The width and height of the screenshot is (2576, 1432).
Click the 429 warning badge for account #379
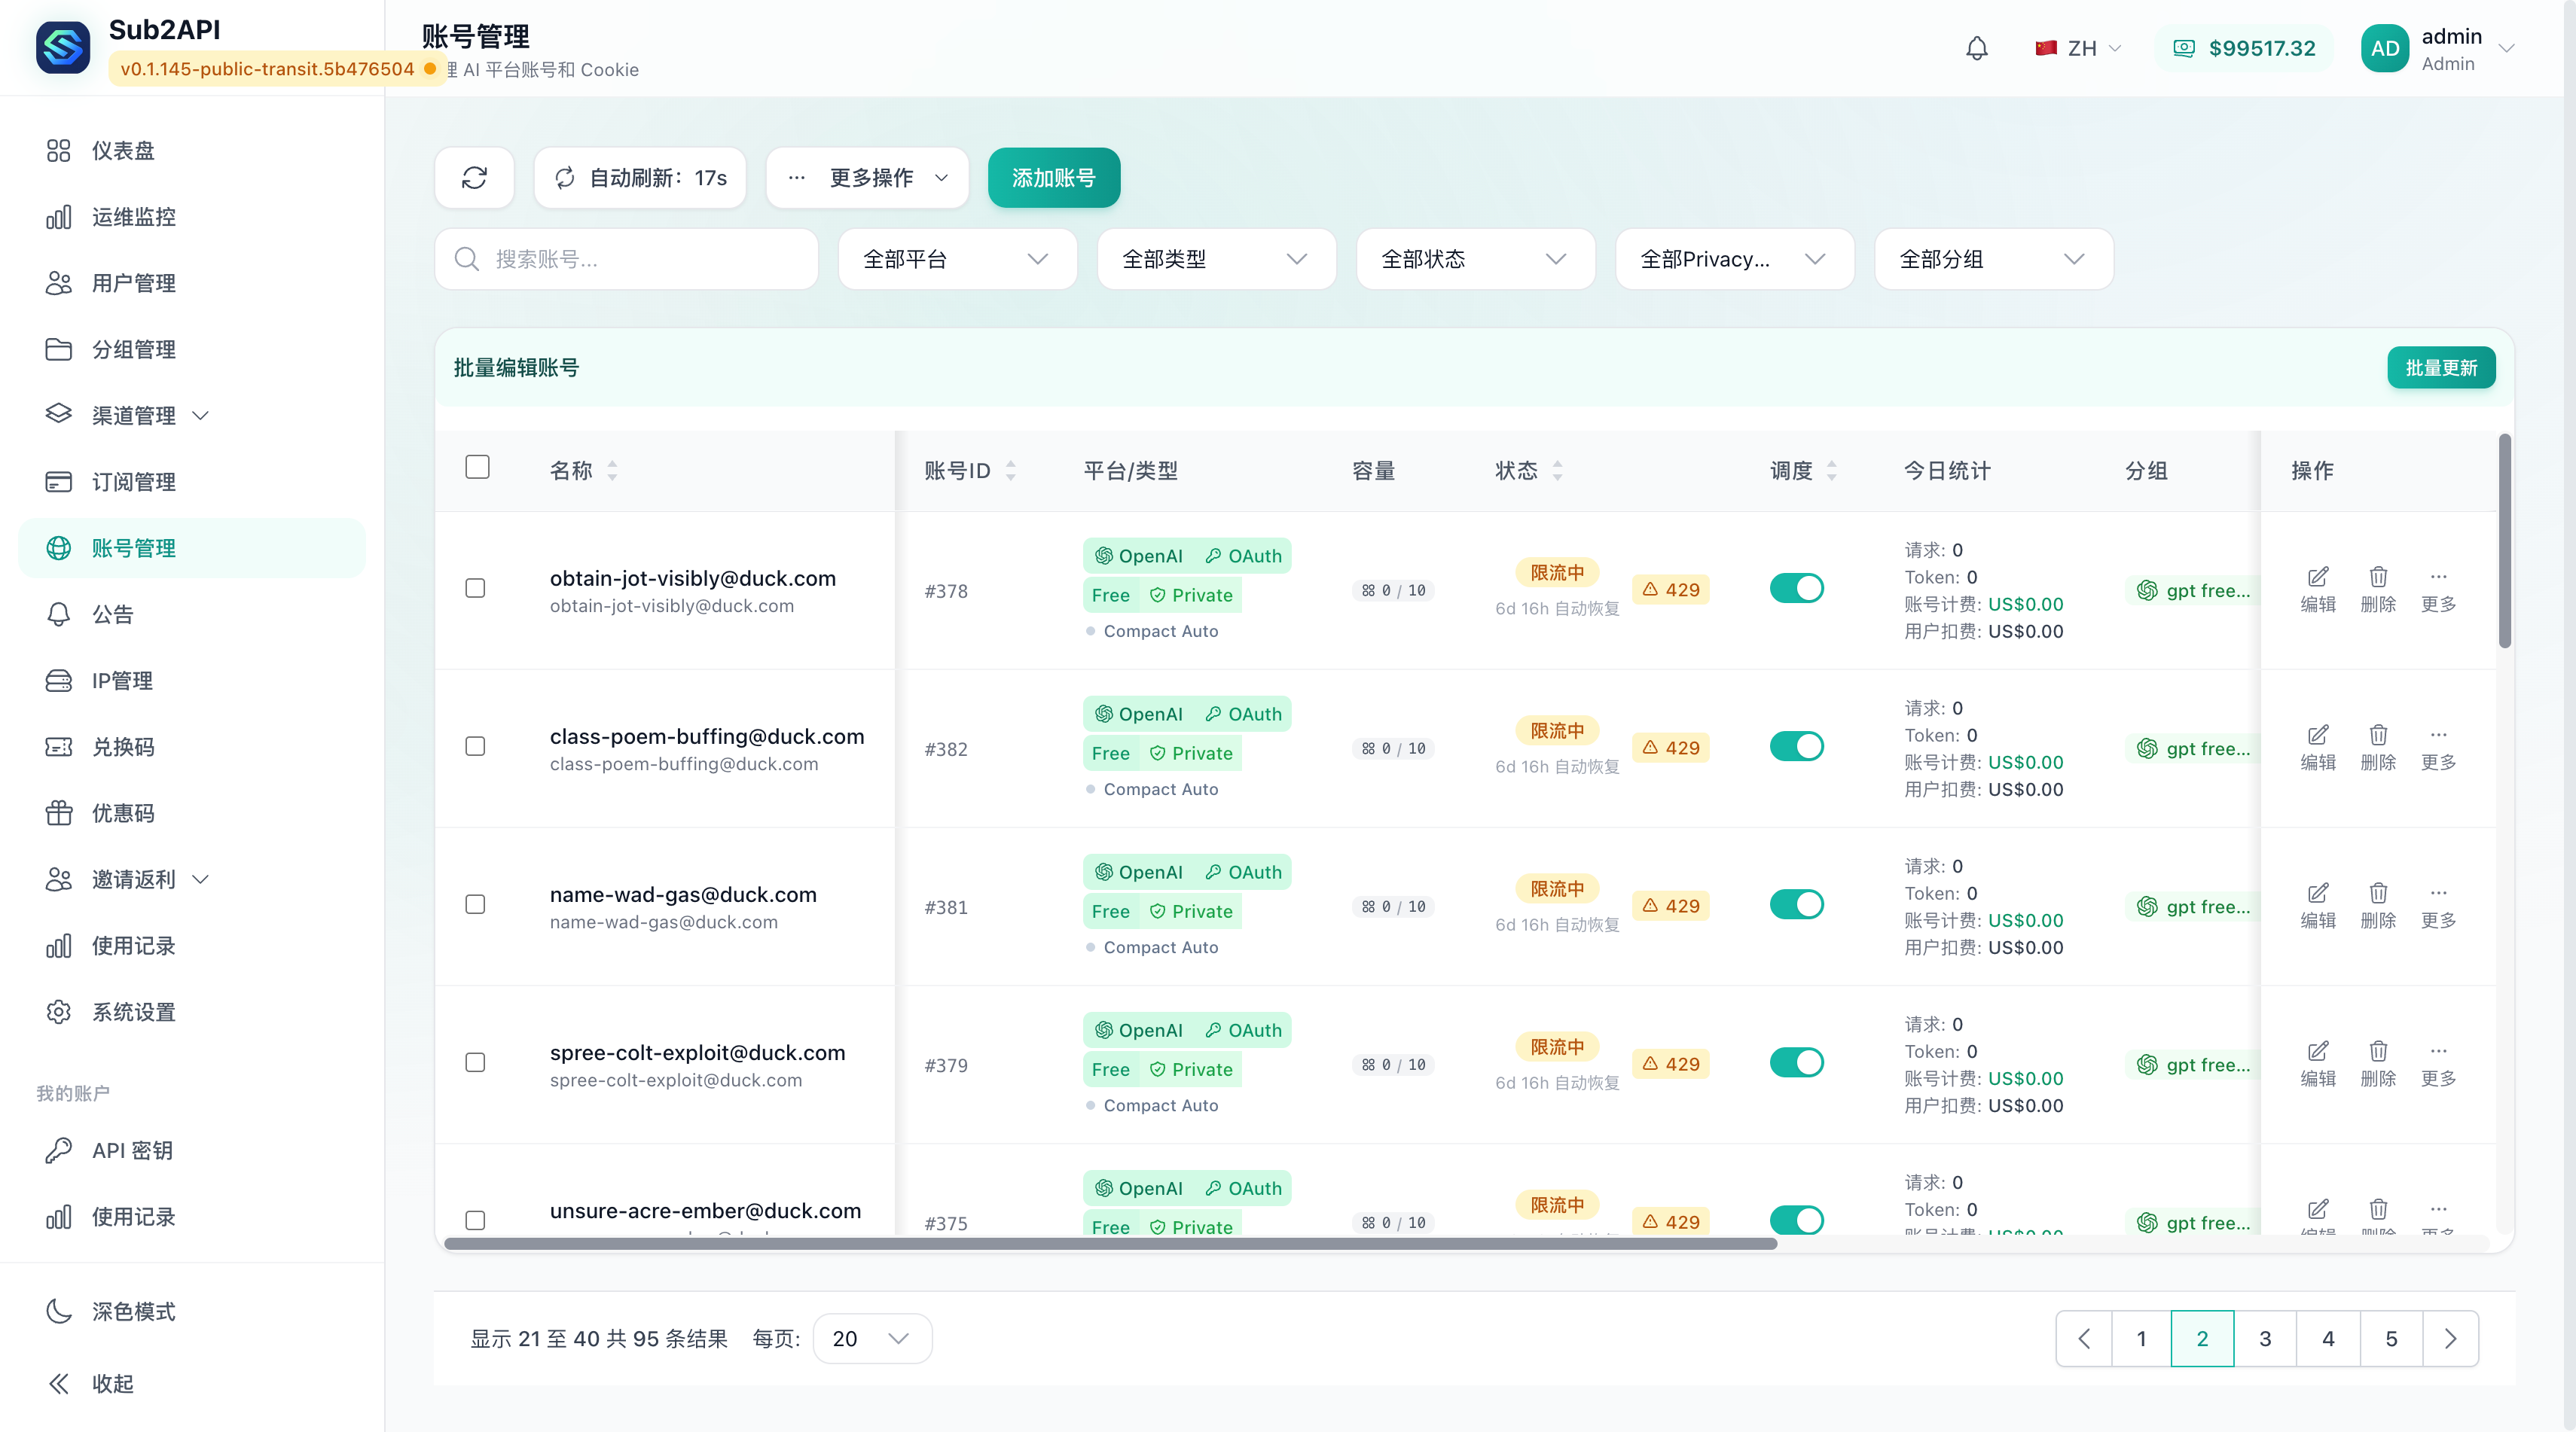coord(1670,1063)
